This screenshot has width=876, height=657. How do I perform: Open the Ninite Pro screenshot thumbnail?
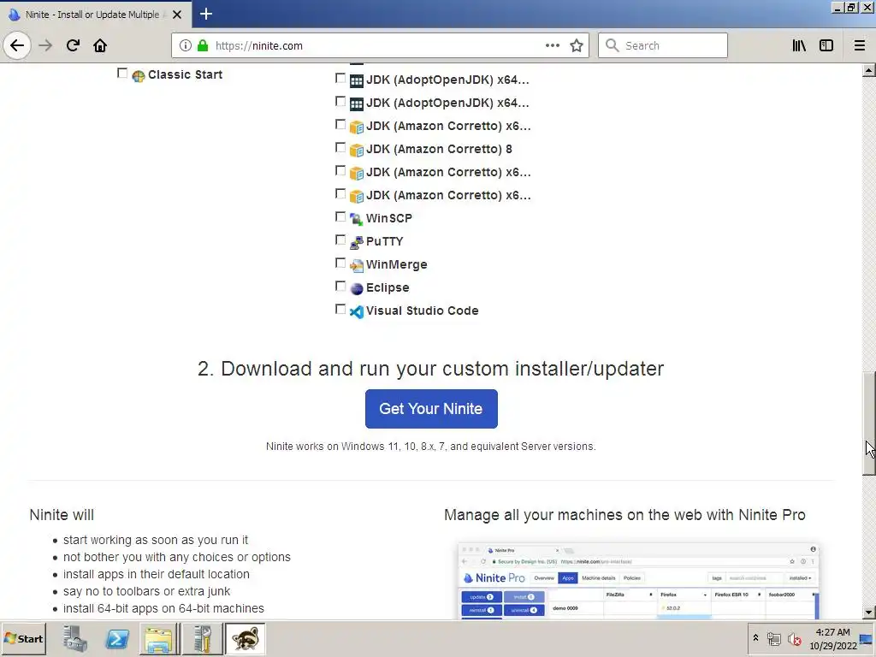pos(638,580)
